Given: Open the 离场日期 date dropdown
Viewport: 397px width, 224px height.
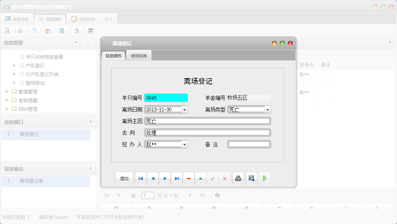Looking at the screenshot, I should tap(184, 109).
